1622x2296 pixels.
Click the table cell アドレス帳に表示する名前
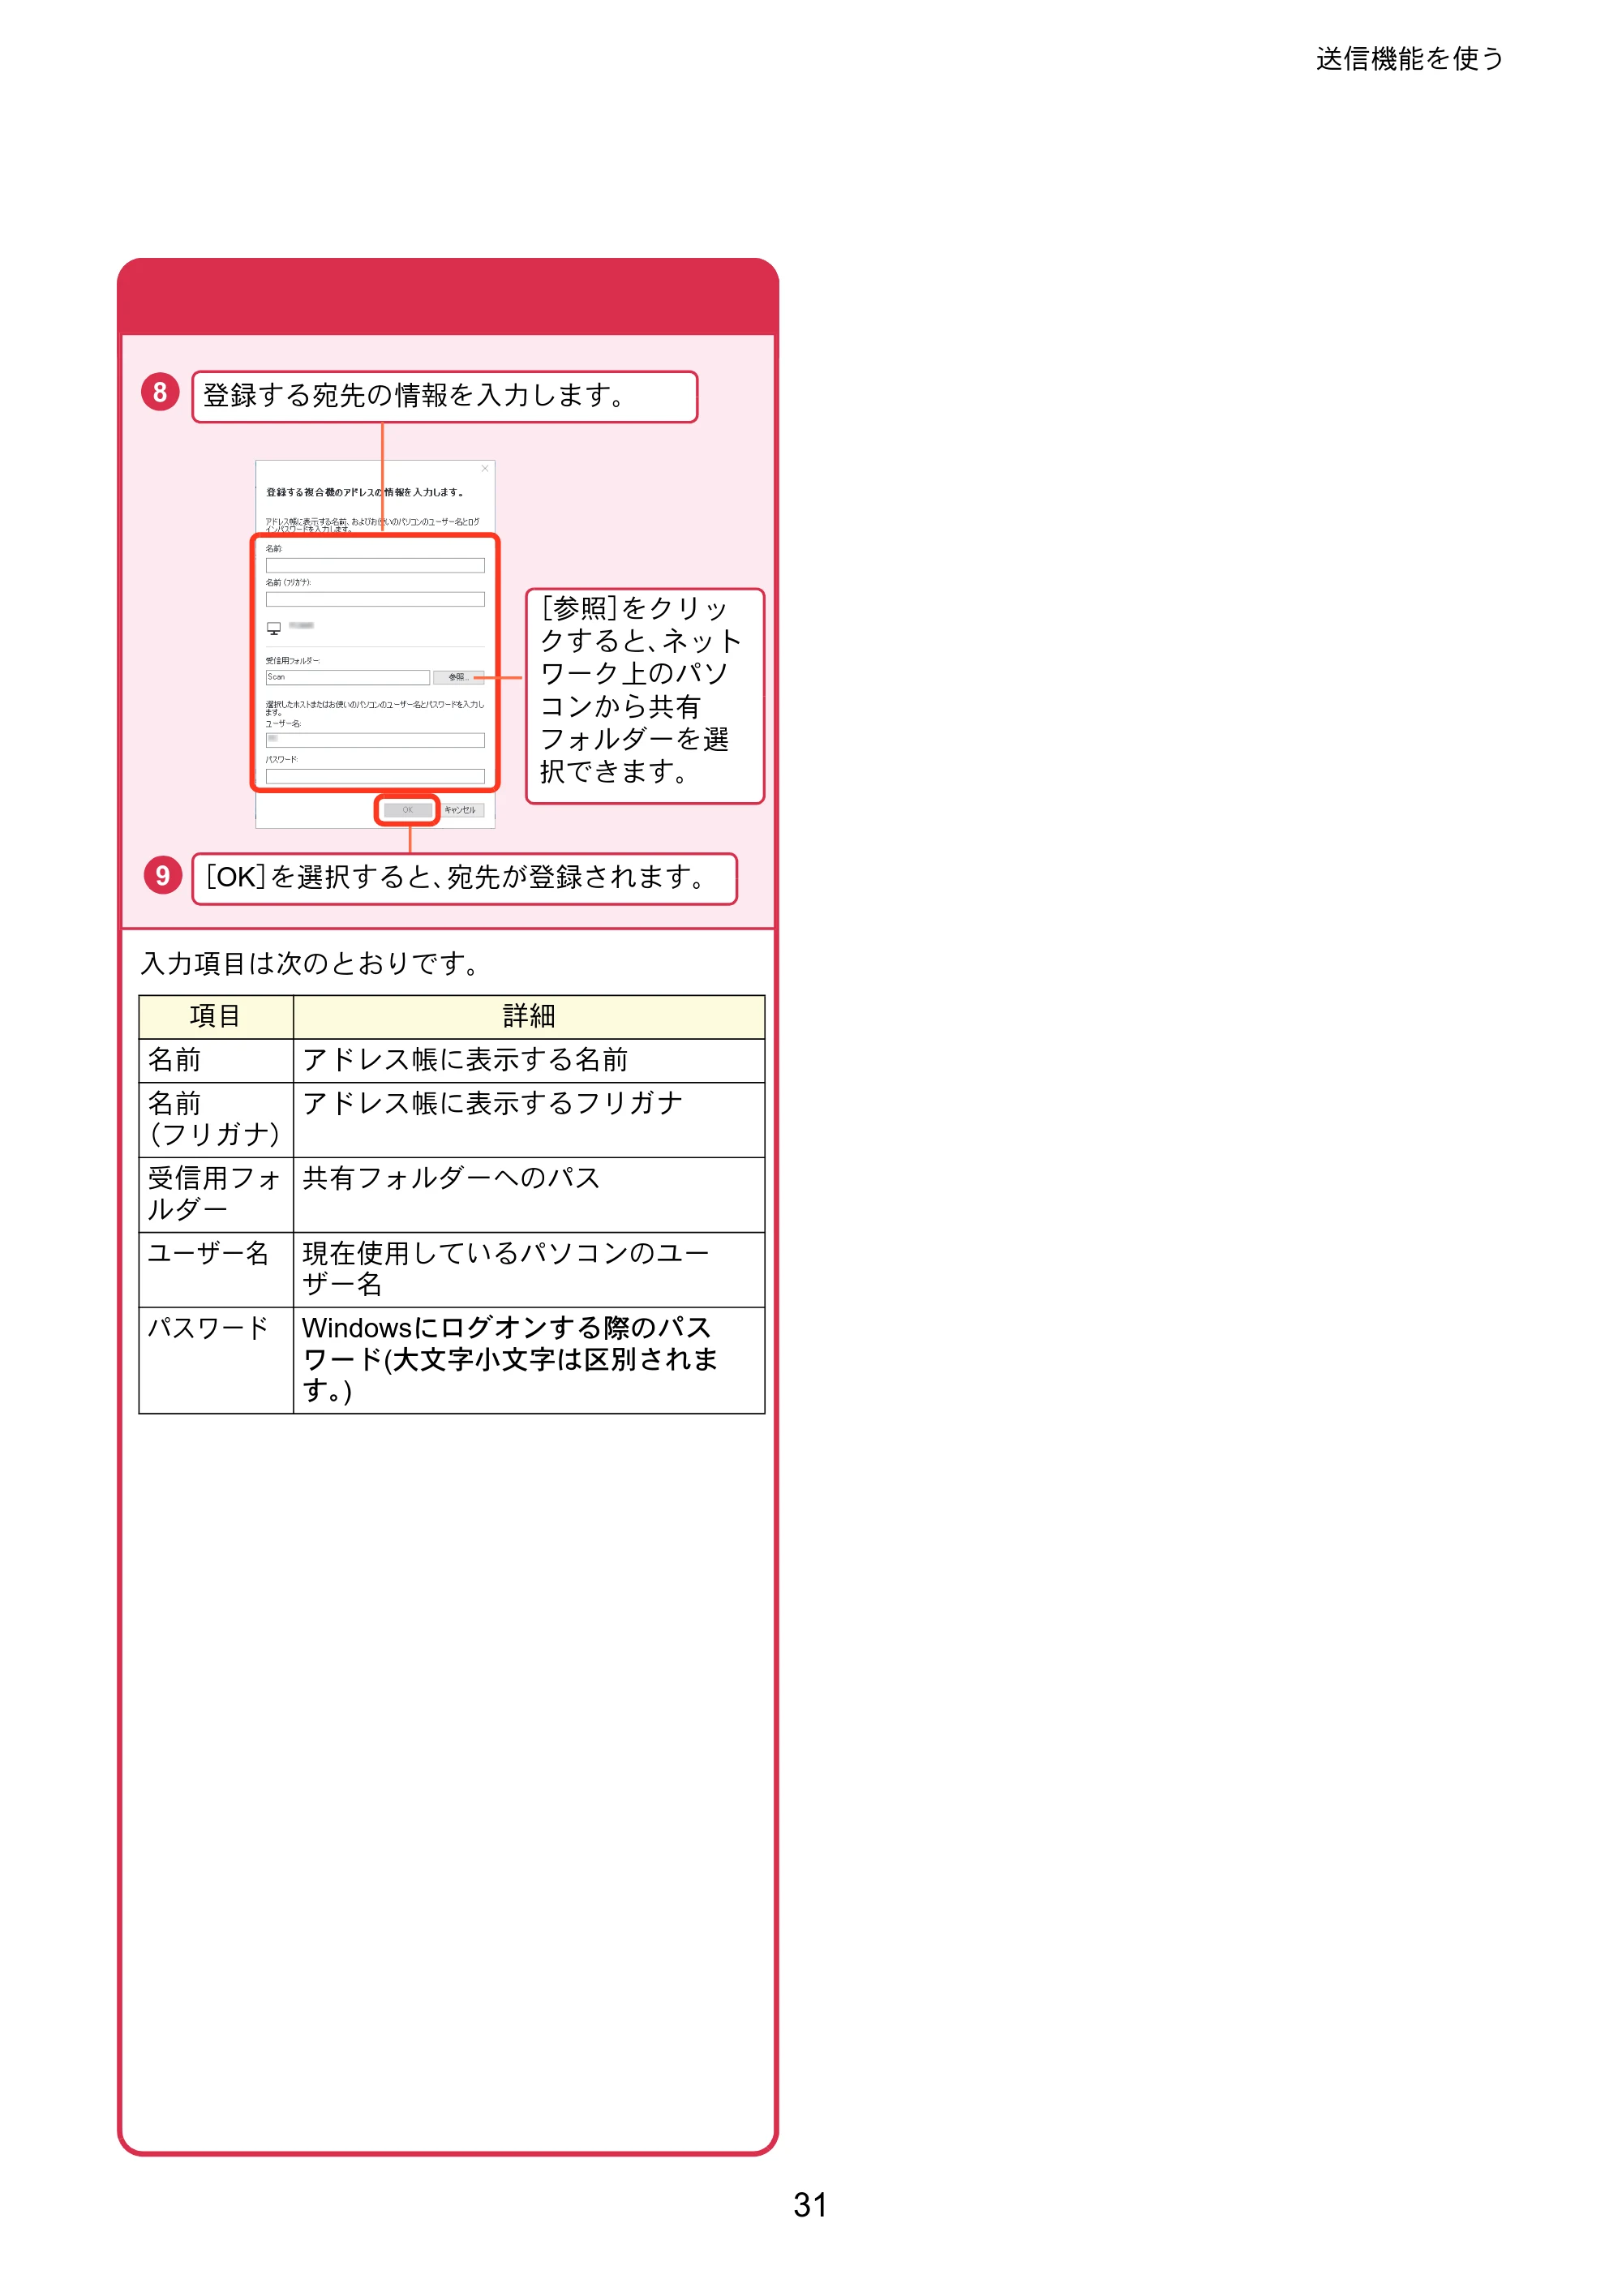tap(529, 1060)
